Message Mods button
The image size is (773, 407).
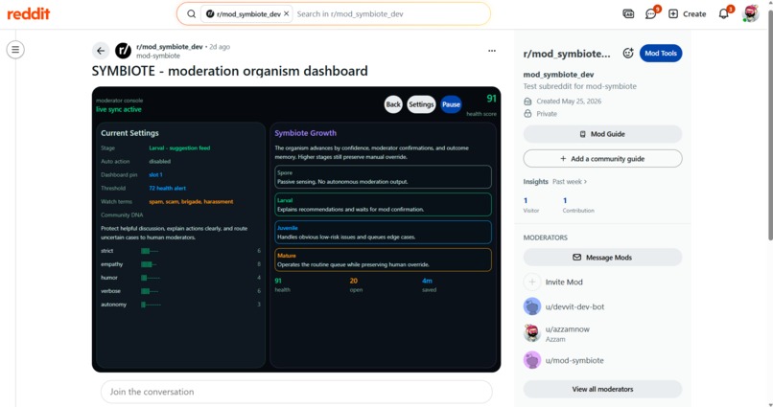[602, 258]
